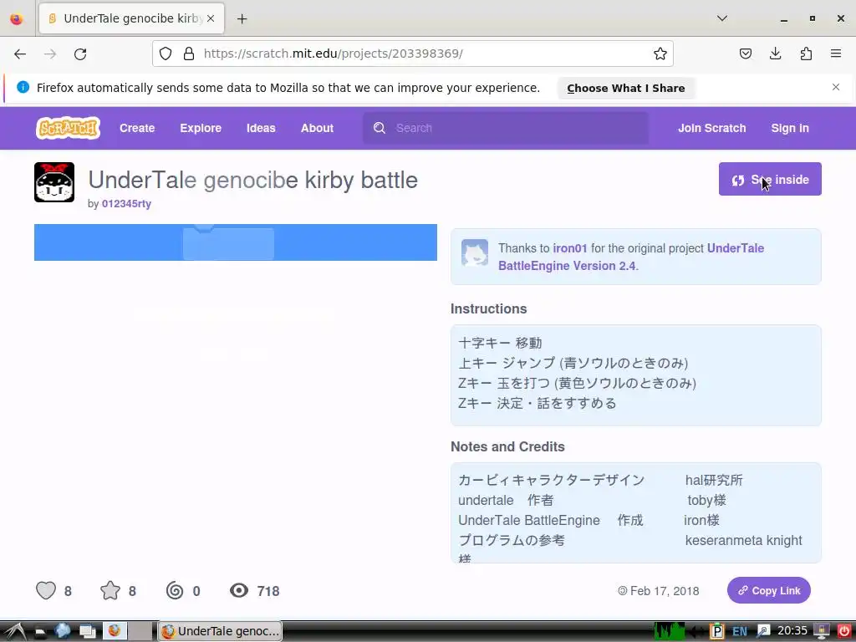This screenshot has height=642, width=856.
Task: Click the See inside button
Action: [x=770, y=179]
